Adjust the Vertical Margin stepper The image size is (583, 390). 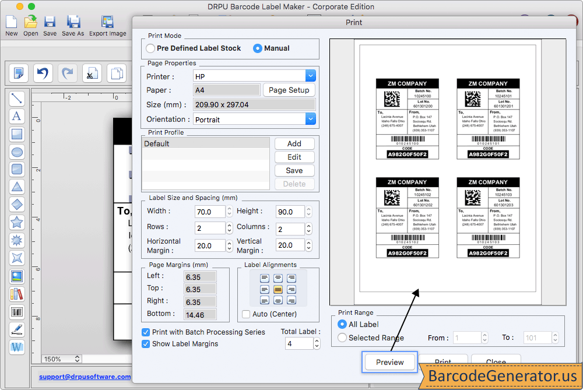308,245
